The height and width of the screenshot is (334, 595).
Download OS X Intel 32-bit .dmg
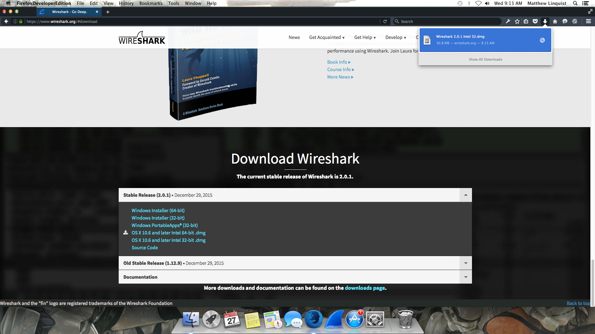168,240
